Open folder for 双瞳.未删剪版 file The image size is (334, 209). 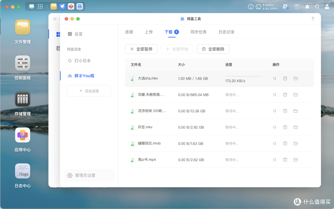pyautogui.click(x=295, y=95)
